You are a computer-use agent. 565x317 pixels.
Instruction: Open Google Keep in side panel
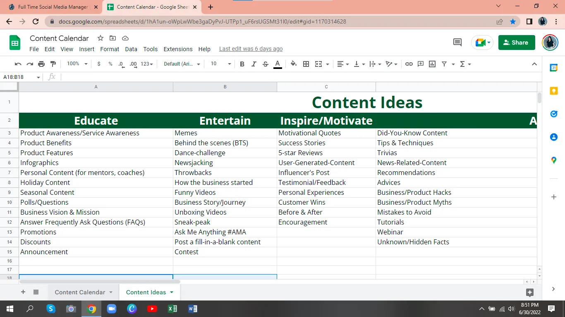click(x=554, y=91)
